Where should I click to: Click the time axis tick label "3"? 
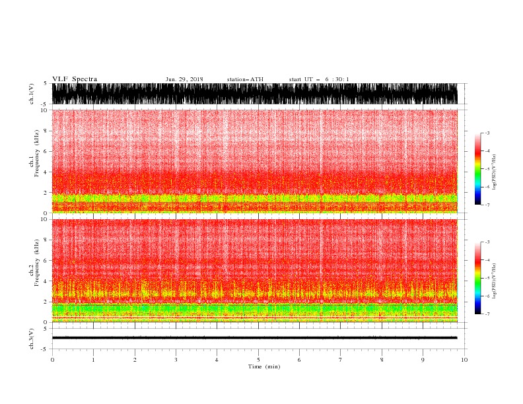tap(176, 360)
